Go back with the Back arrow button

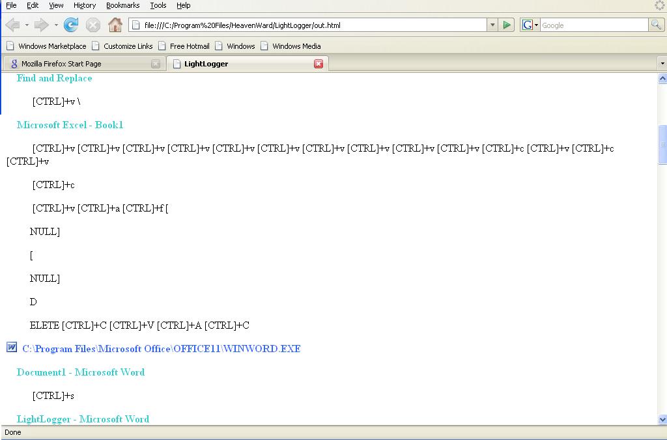pos(13,25)
